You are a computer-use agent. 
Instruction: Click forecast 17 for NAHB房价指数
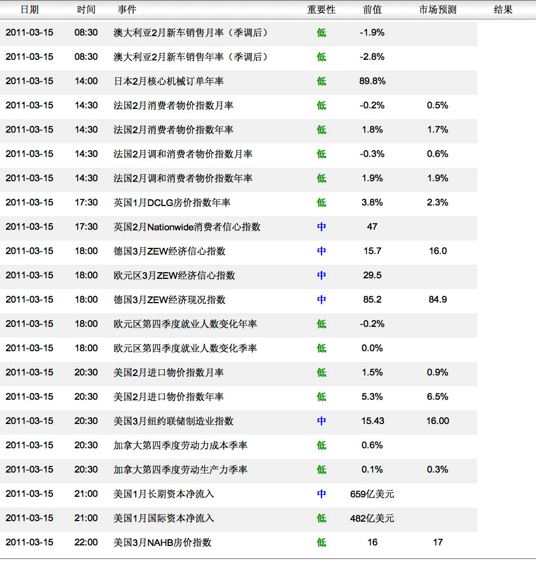(x=438, y=542)
